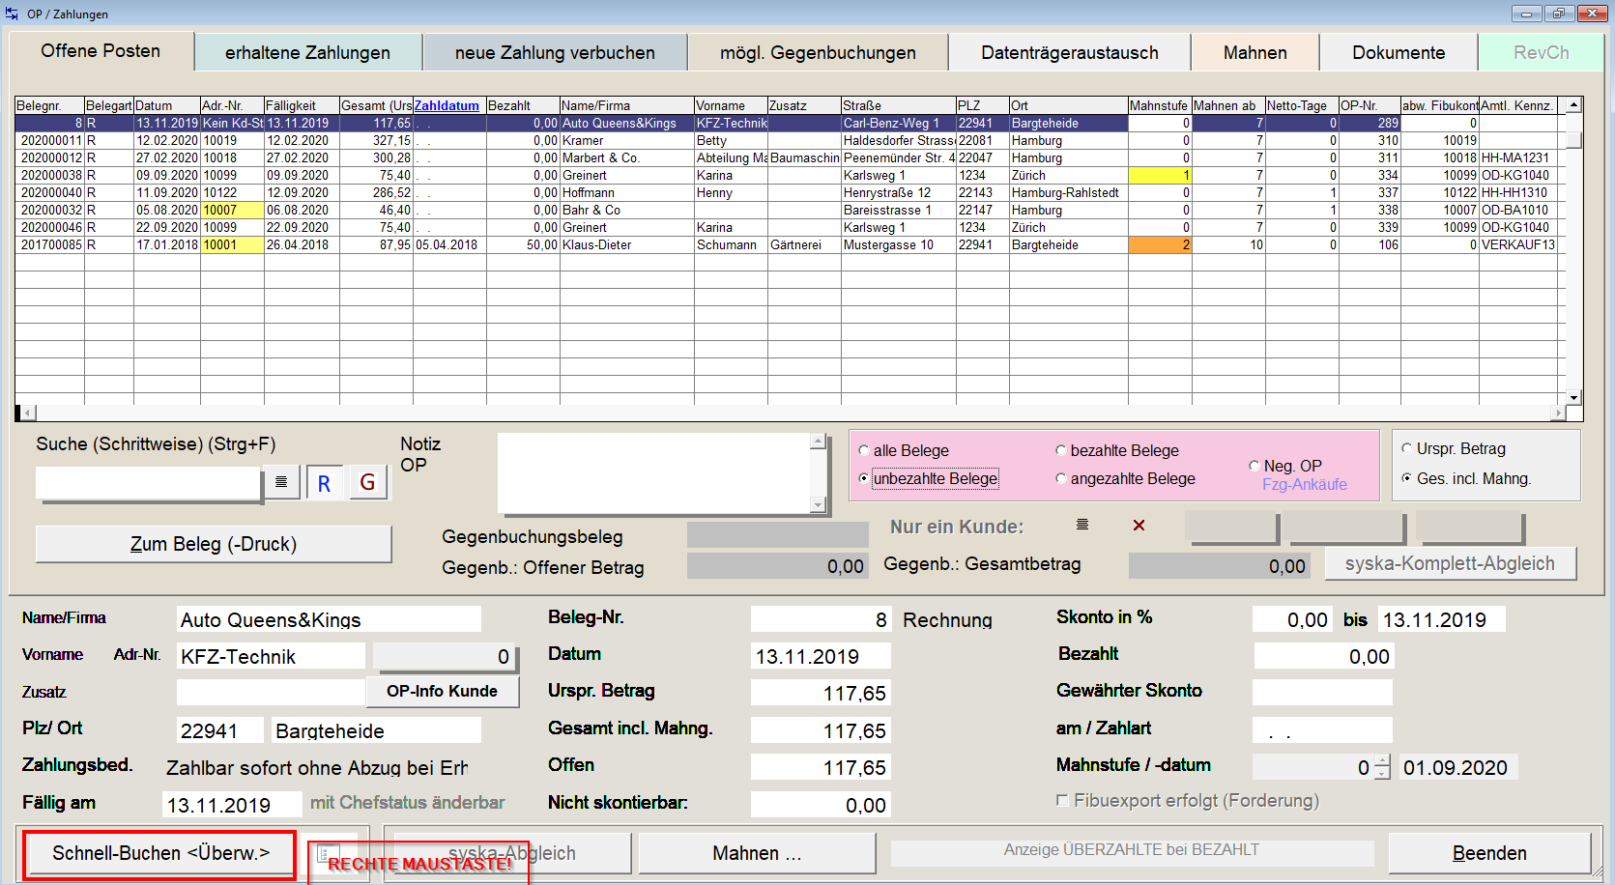Open the Dokumente tab

[1399, 52]
